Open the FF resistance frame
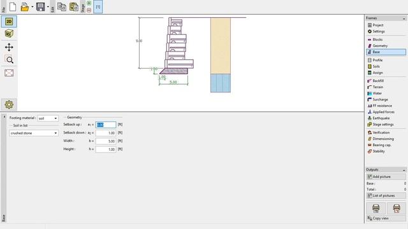This screenshot has height=229, width=408. tap(386, 106)
